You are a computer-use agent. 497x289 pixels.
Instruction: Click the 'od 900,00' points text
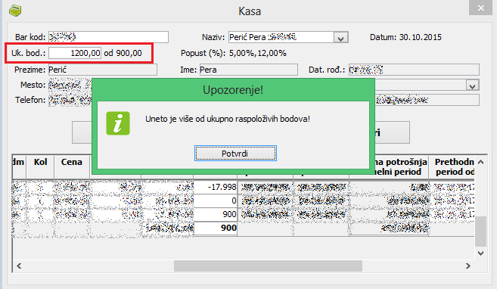(123, 53)
